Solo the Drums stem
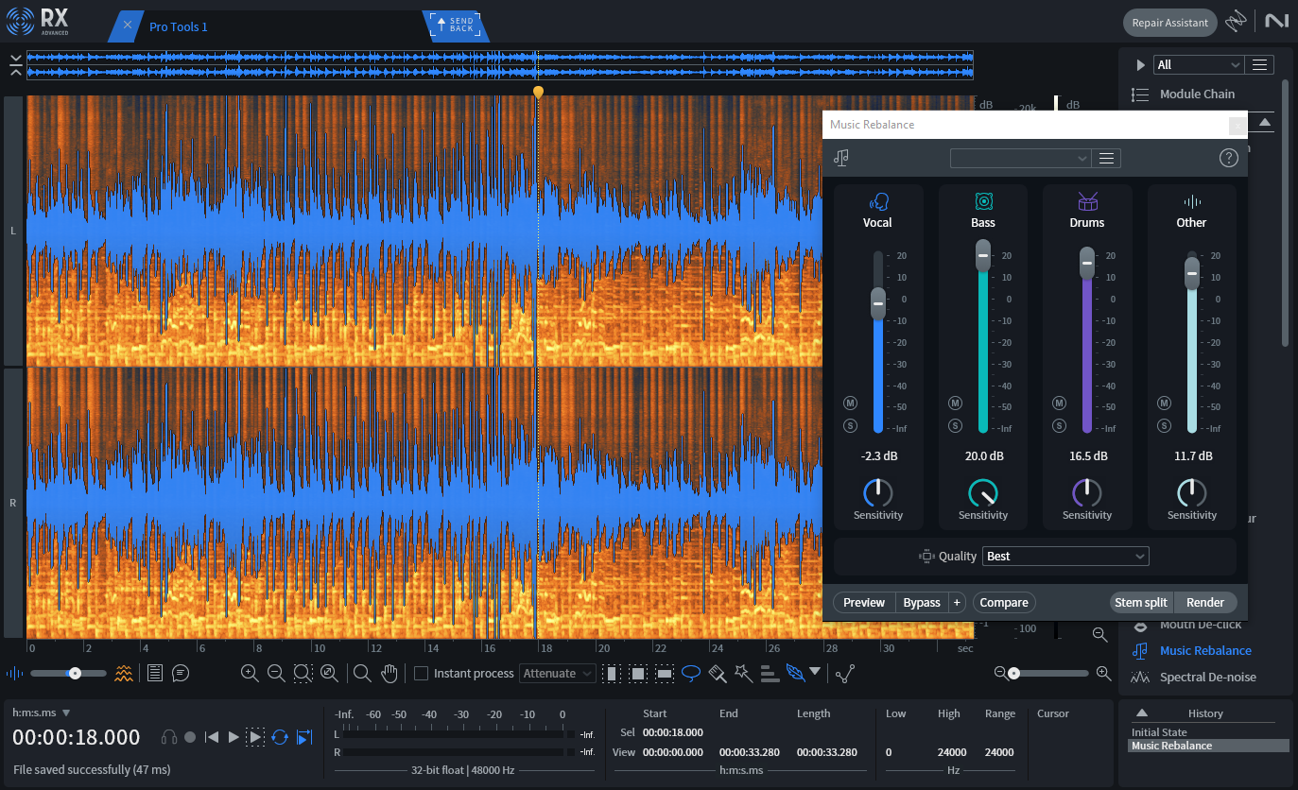Viewport: 1298px width, 790px height. (x=1059, y=426)
